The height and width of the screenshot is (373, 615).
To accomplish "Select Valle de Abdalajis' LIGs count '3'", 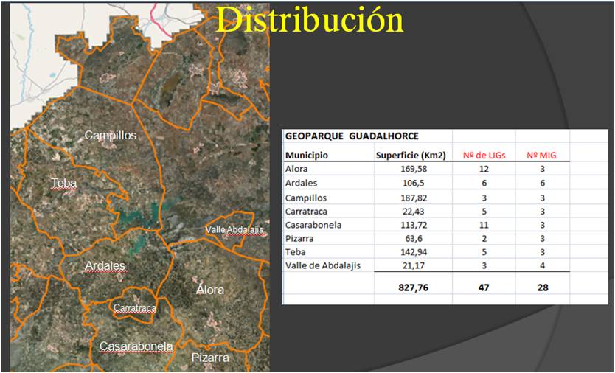I will pyautogui.click(x=484, y=265).
